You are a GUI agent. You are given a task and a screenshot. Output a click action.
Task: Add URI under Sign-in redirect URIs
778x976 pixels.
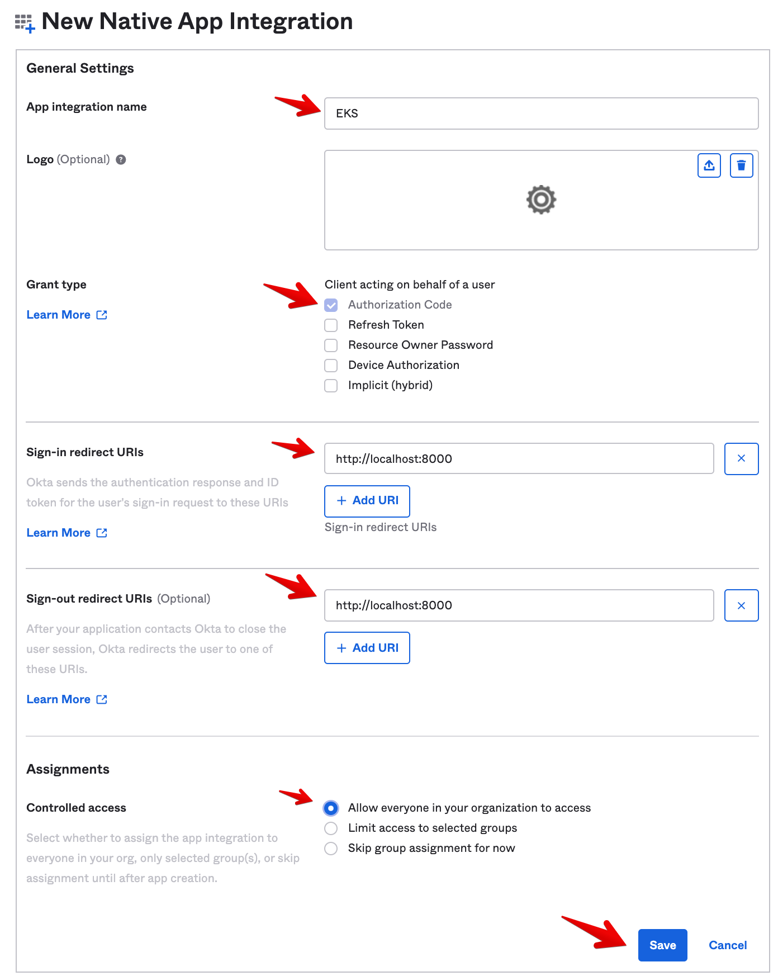tap(367, 501)
